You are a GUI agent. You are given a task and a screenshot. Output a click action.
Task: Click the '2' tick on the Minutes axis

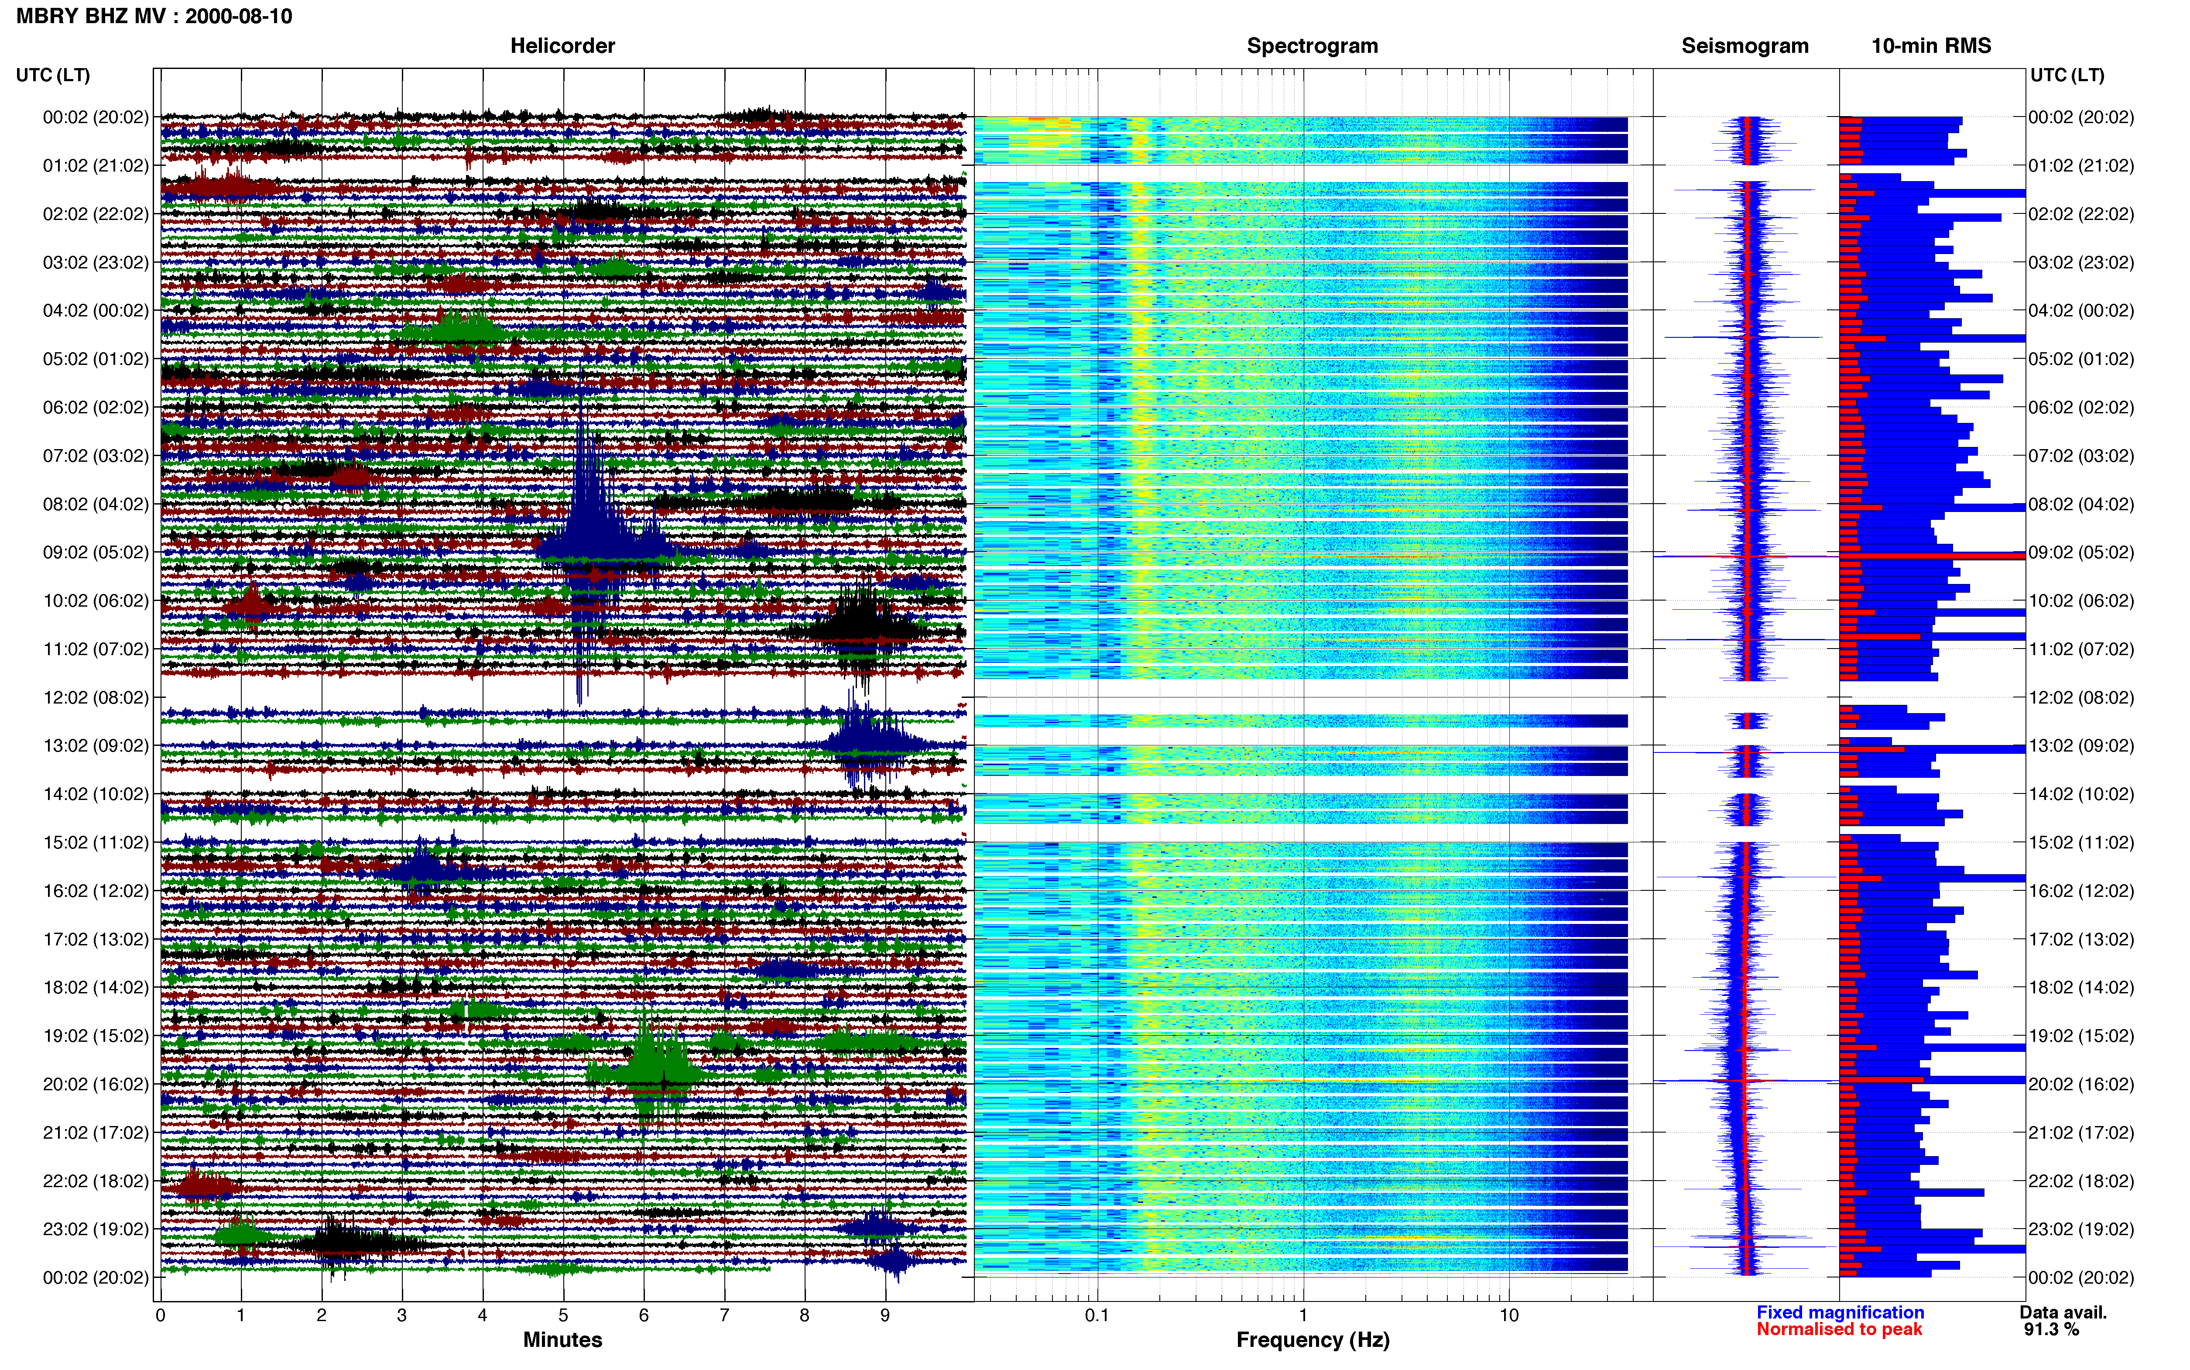pos(322,1315)
